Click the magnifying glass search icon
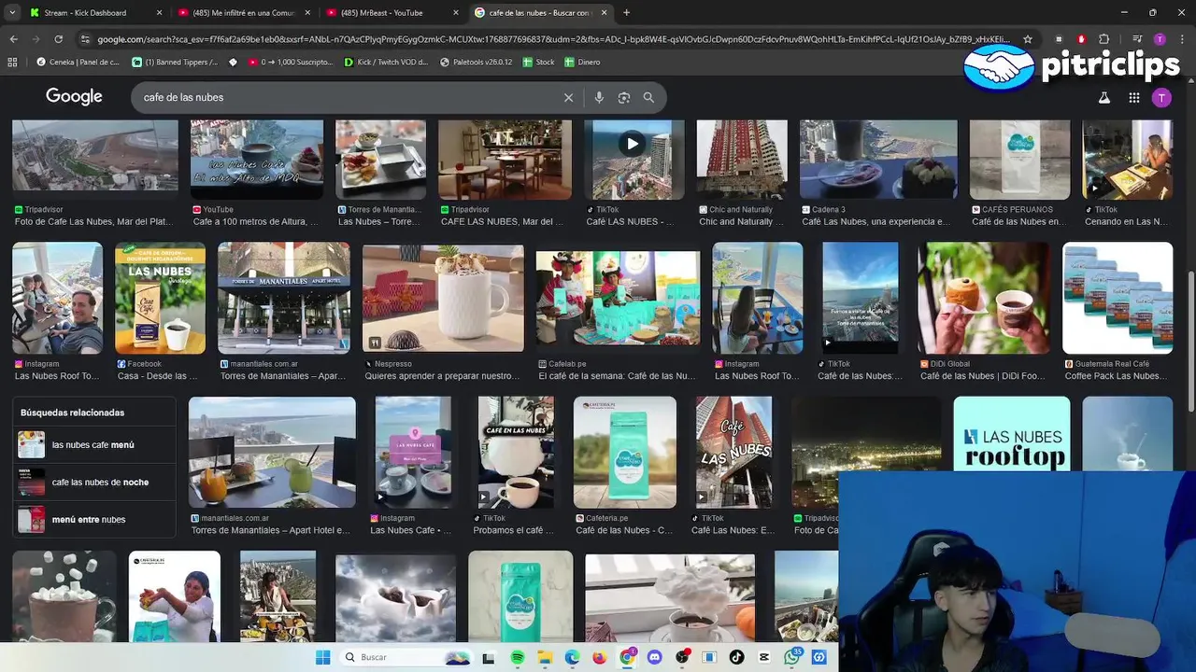1196x672 pixels. point(648,97)
